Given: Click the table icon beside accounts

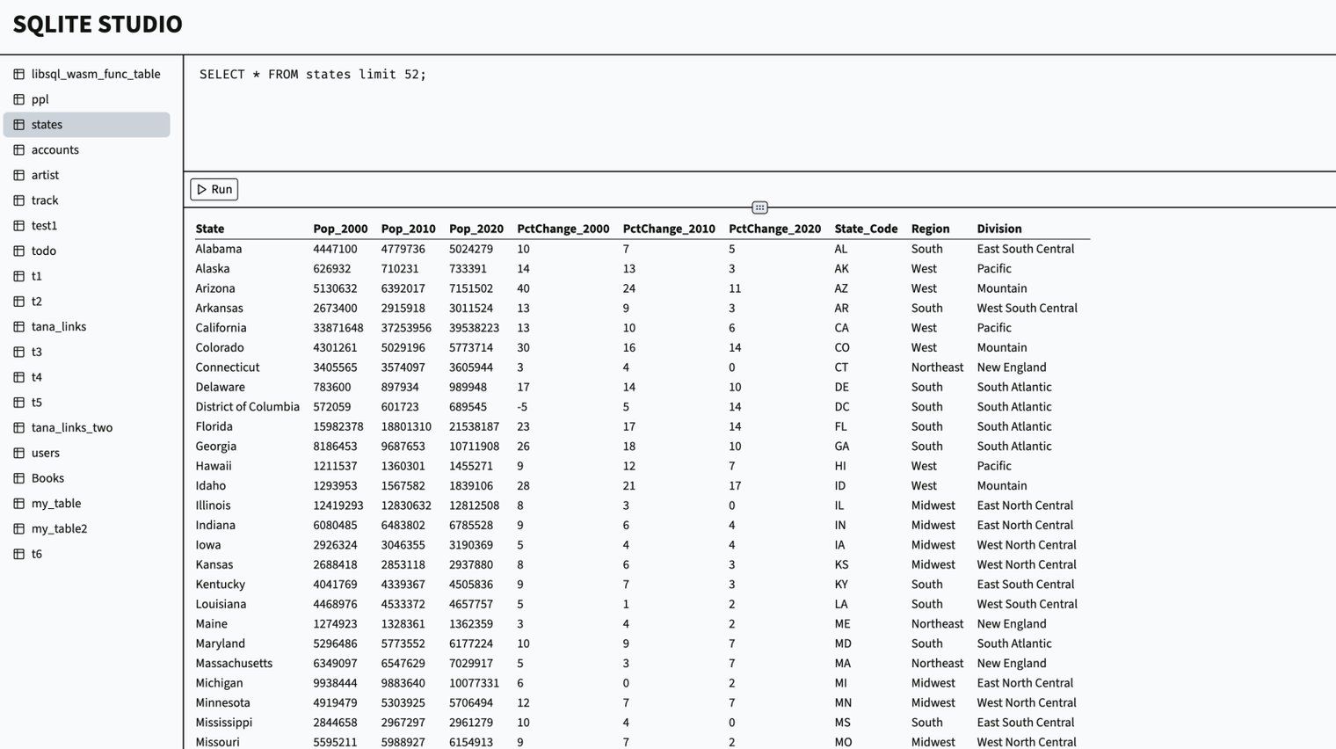Looking at the screenshot, I should tap(18, 150).
